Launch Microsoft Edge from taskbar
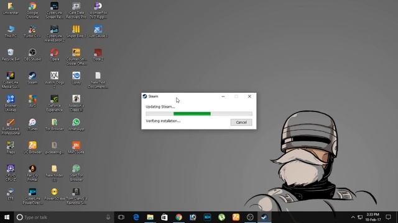The width and height of the screenshot is (398, 223). [x=136, y=217]
